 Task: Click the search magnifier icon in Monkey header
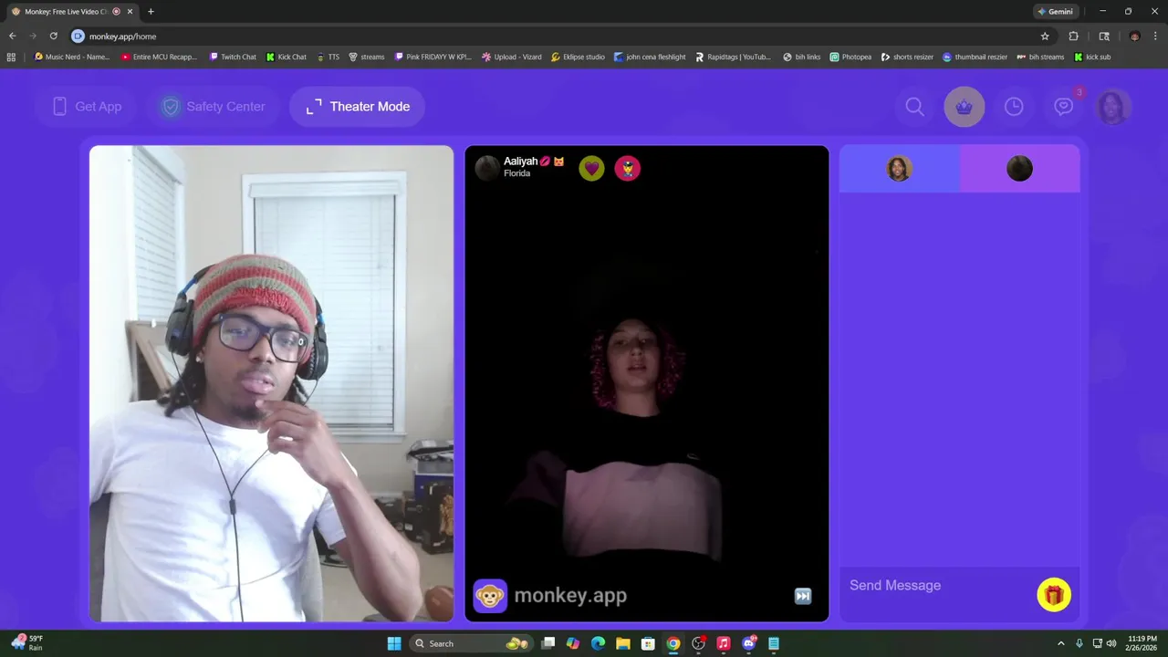tap(914, 107)
